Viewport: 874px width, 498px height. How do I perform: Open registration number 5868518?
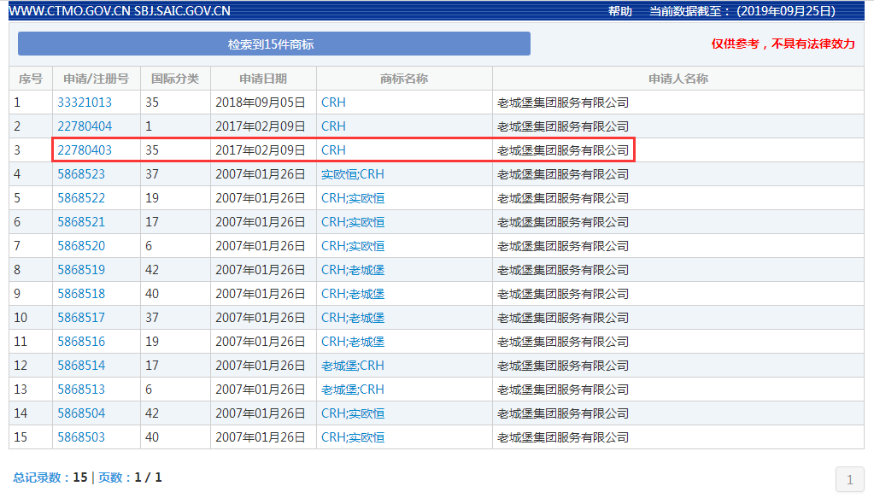coord(81,294)
